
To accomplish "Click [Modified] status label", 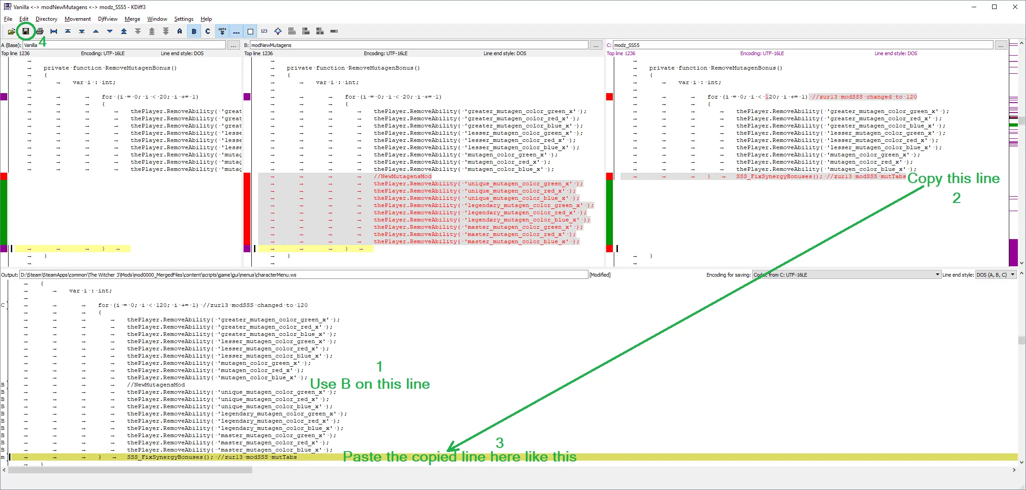I will pos(600,275).
